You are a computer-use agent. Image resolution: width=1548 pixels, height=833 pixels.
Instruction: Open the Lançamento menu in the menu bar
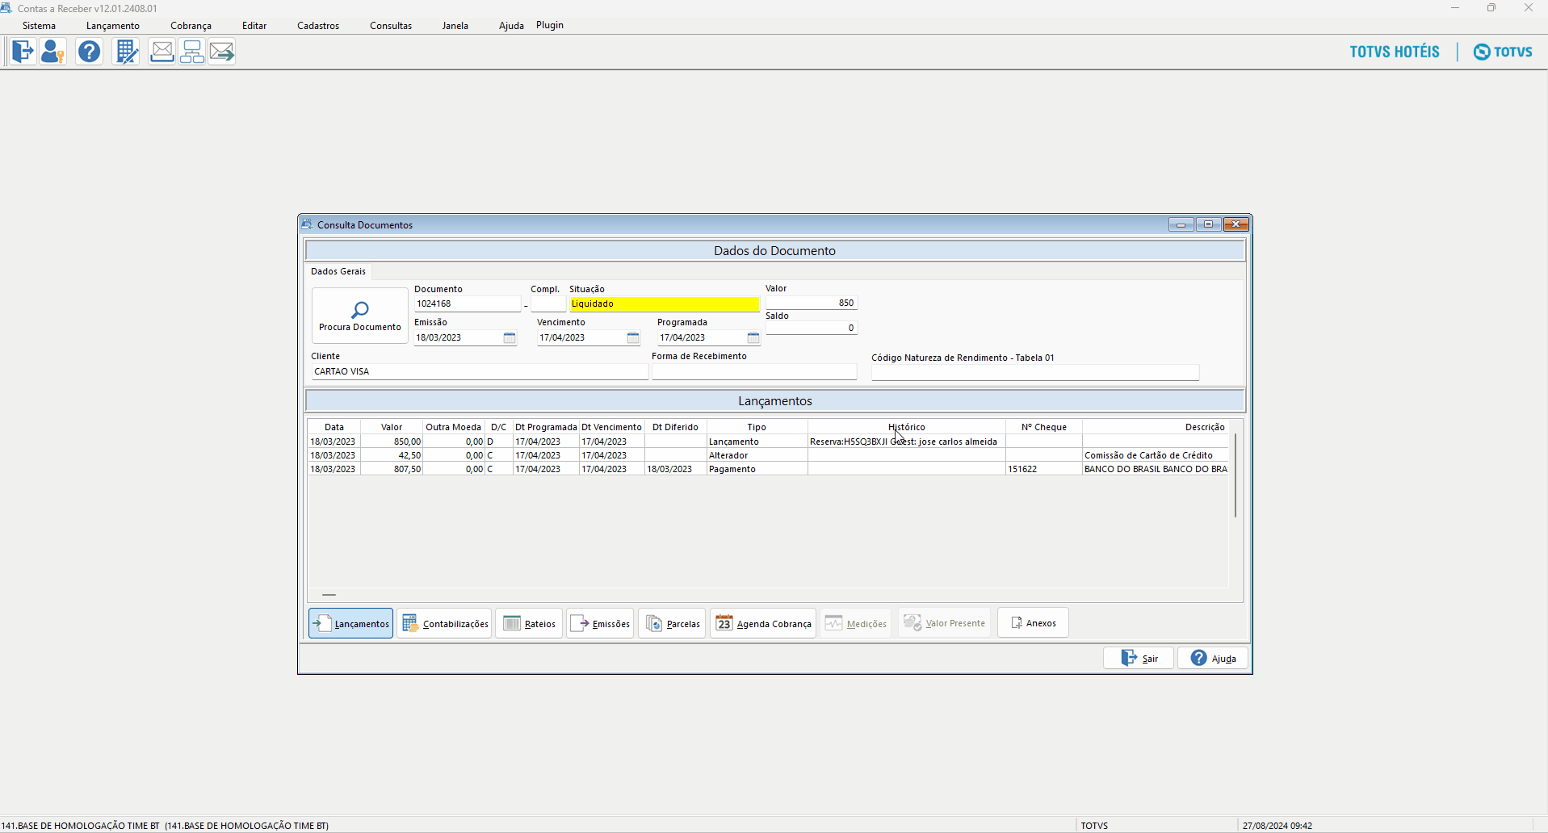113,26
